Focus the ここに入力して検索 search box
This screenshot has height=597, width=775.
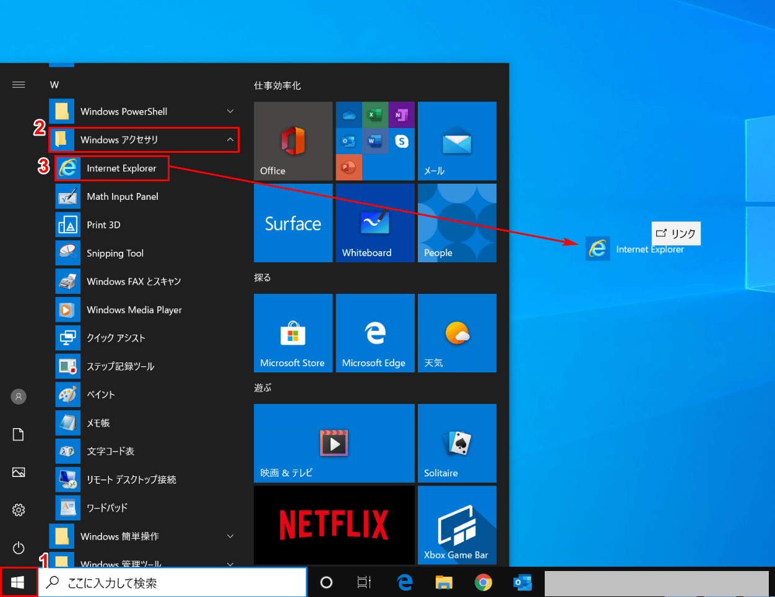click(173, 582)
